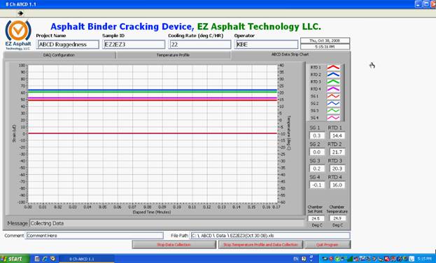The height and width of the screenshot is (263, 436).
Task: Click the RTD 1 legend label
Action: click(316, 68)
